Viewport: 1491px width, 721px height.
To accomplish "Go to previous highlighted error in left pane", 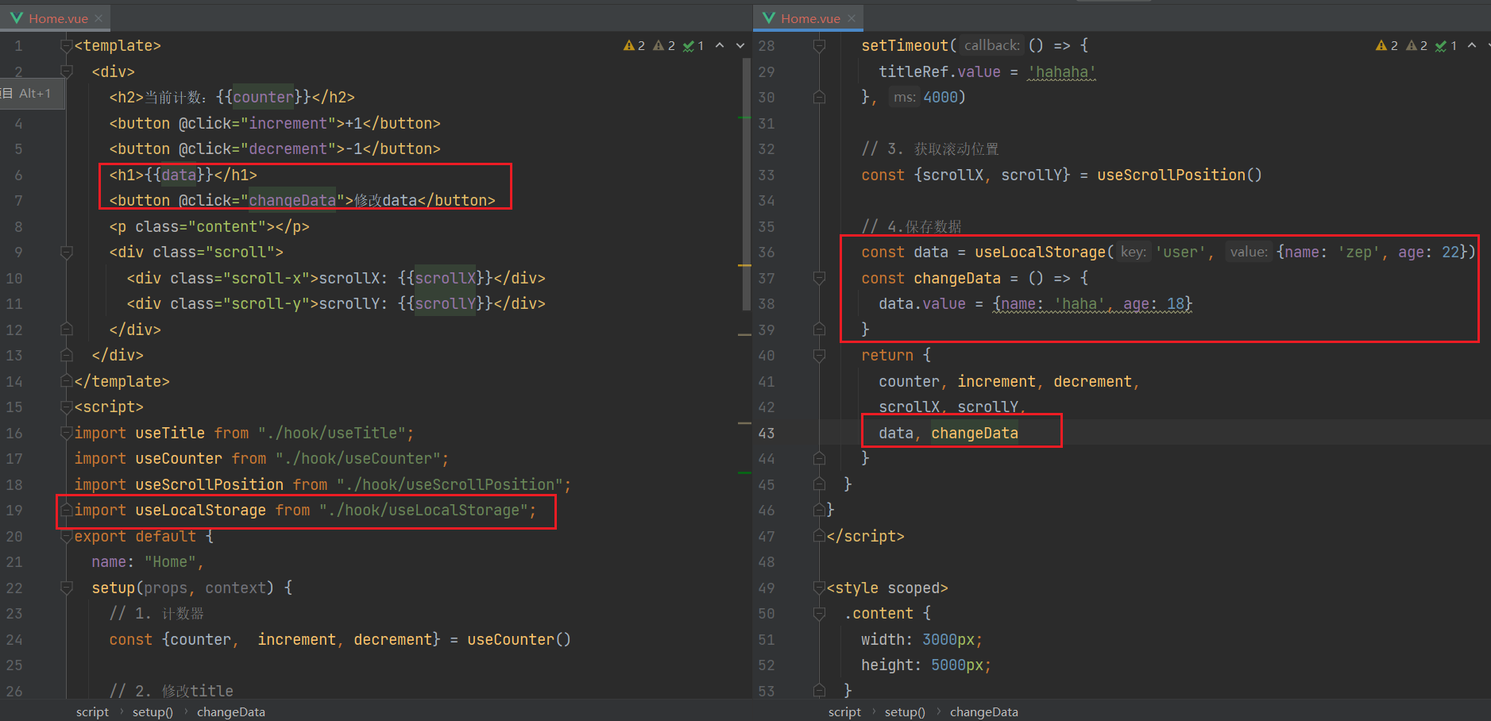I will click(720, 45).
